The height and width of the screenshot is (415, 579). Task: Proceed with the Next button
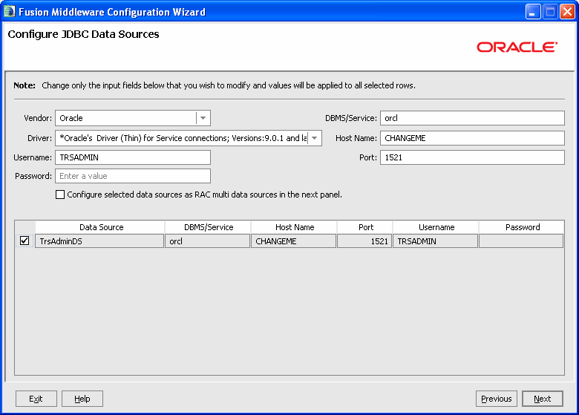543,399
